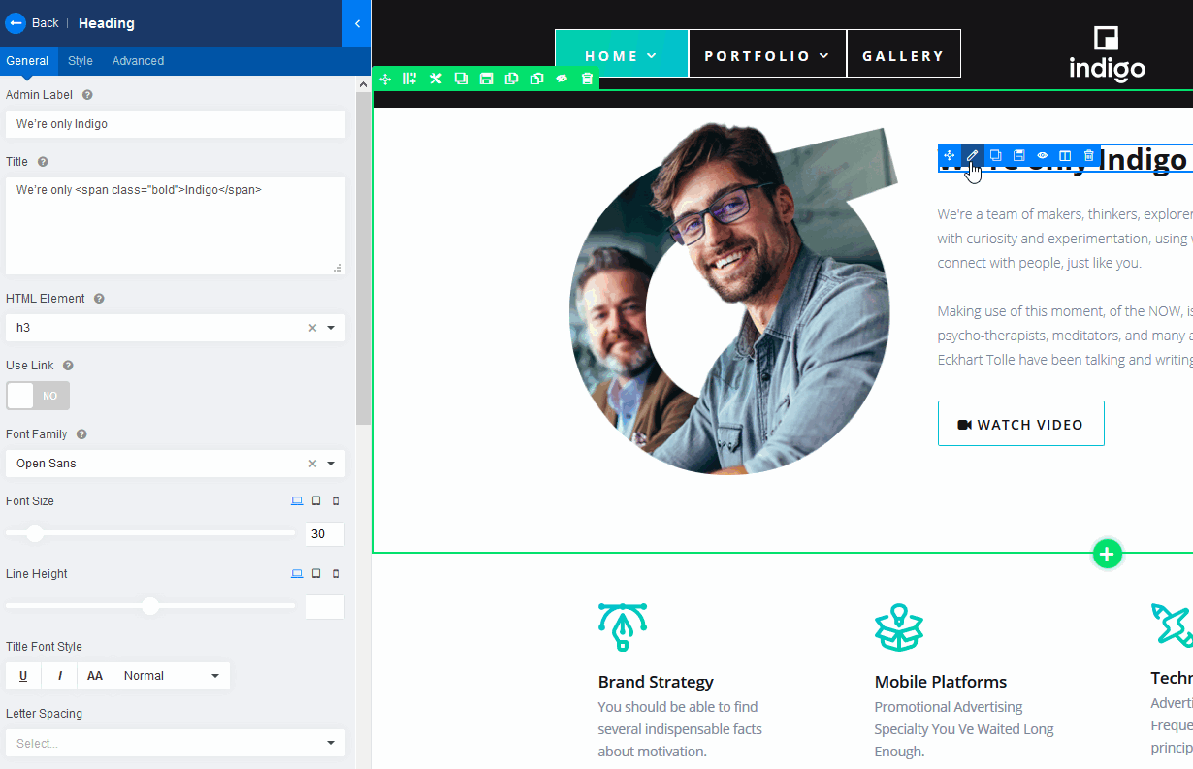
Task: Select the move handle on the green section toolbar
Action: [385, 79]
